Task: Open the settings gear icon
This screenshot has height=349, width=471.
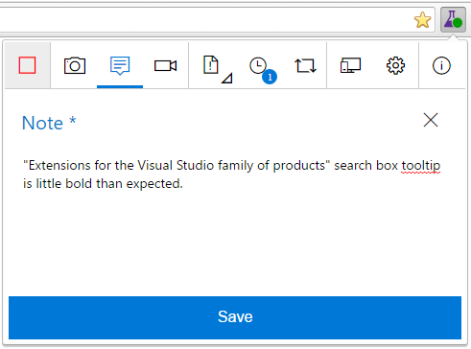Action: coord(395,65)
